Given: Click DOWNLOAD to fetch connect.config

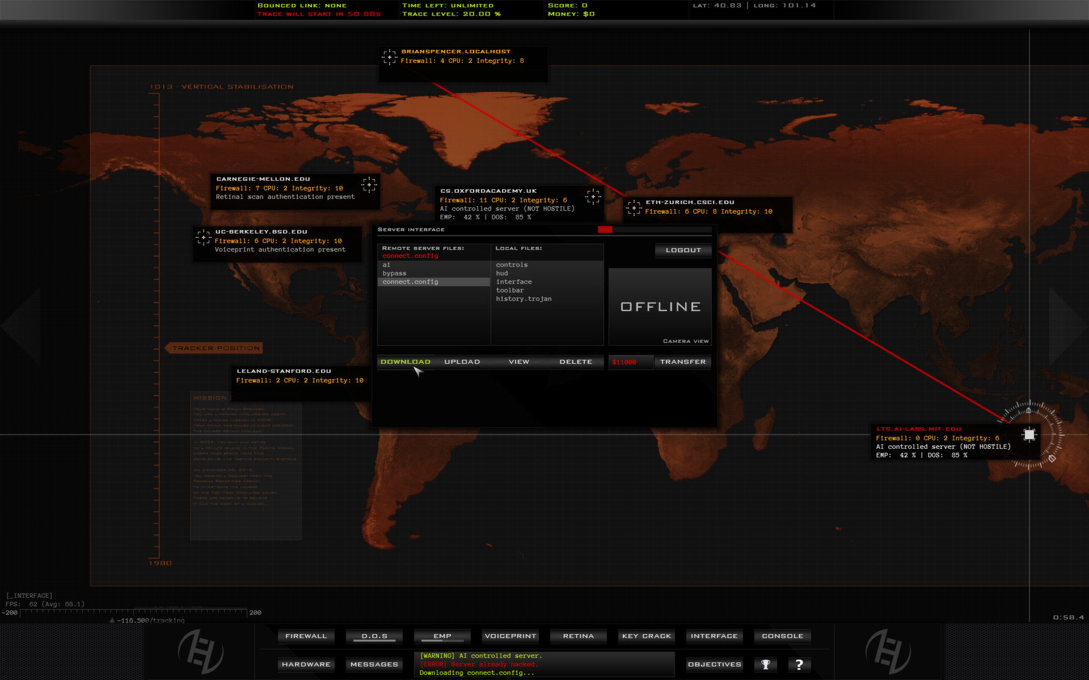Looking at the screenshot, I should pyautogui.click(x=405, y=362).
